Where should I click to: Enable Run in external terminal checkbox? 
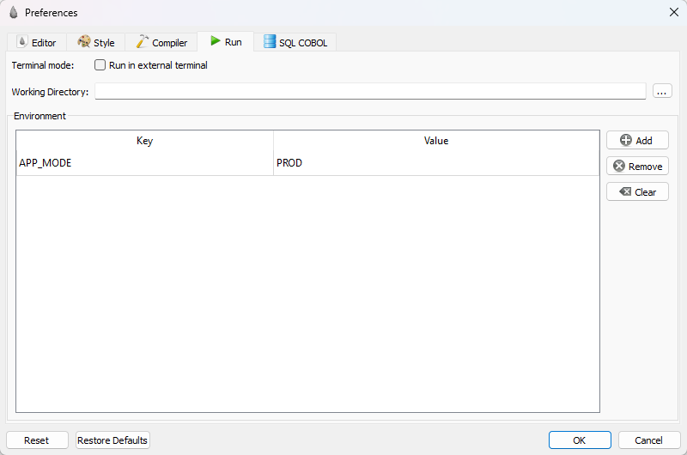pyautogui.click(x=100, y=65)
